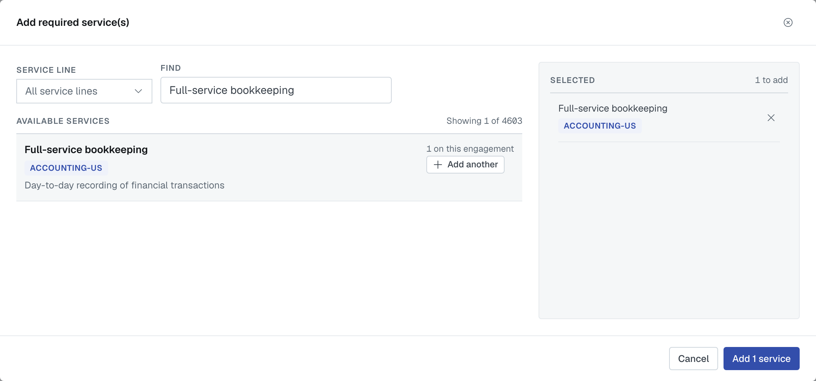Screen dimensions: 816x381
Task: Click the Cancel button
Action: click(x=693, y=359)
